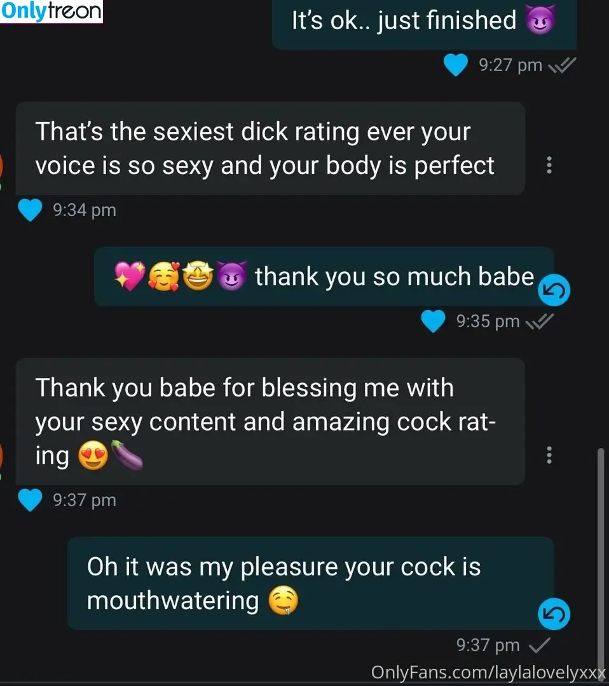The image size is (609, 686).
Task: Click read receipt checkmarks beside 9:35 pm
Action: pos(539,322)
